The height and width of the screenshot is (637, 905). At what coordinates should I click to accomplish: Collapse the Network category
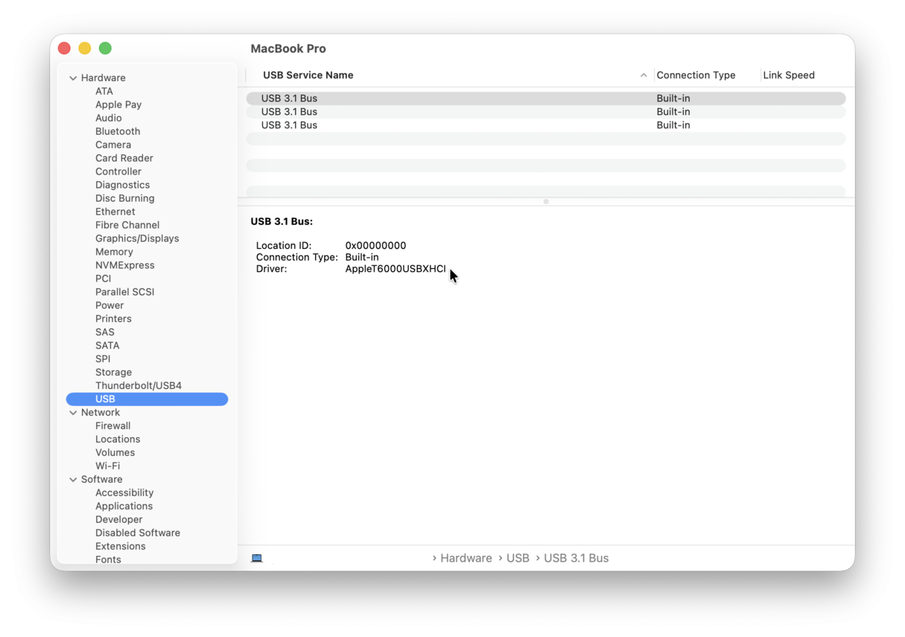coord(73,412)
